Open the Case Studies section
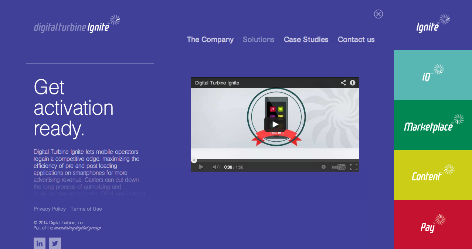The image size is (472, 249). pos(306,39)
